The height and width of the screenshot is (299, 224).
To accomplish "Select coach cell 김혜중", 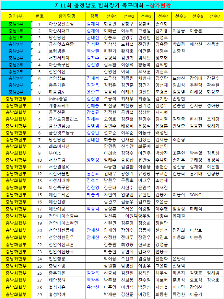I will pyautogui.click(x=94, y=106).
